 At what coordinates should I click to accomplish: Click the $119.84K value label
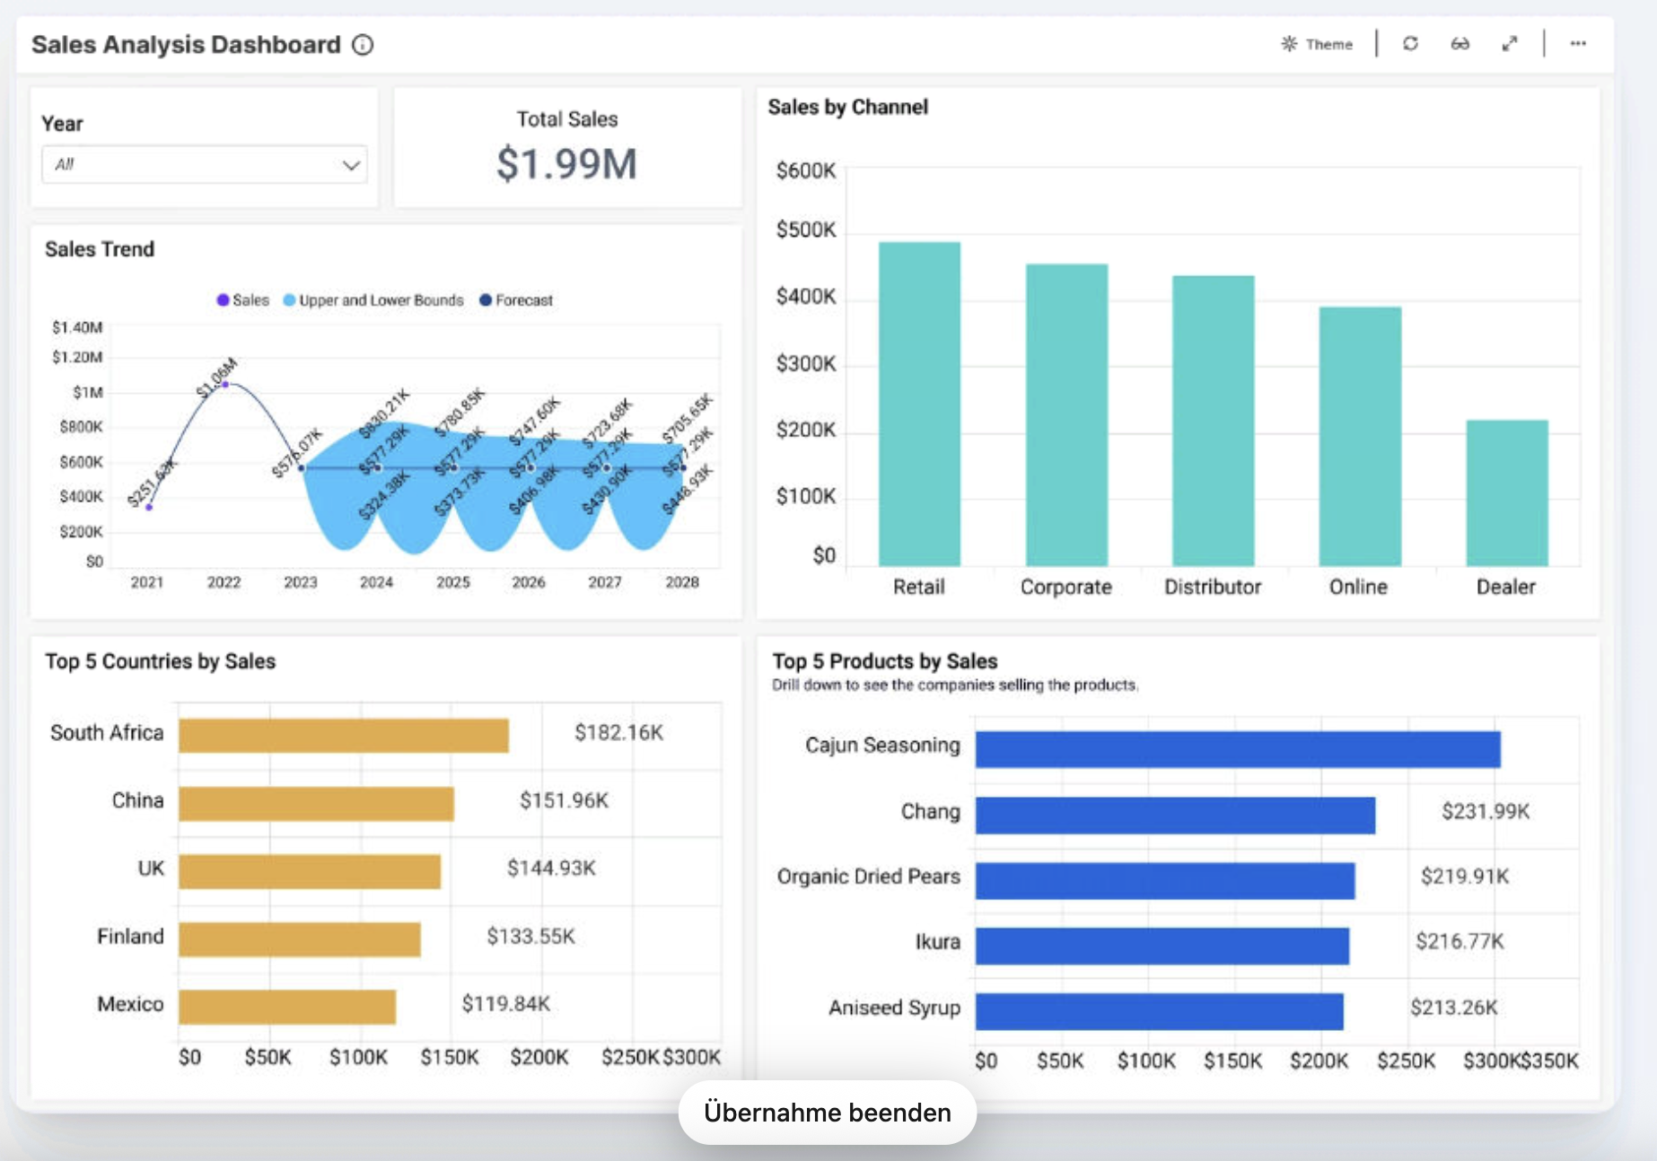click(505, 1003)
